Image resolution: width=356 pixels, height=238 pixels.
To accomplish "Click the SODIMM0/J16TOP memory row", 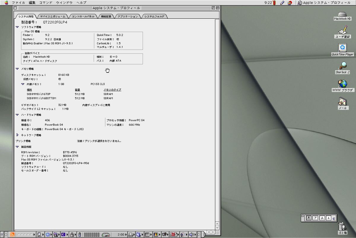I will (x=70, y=94).
